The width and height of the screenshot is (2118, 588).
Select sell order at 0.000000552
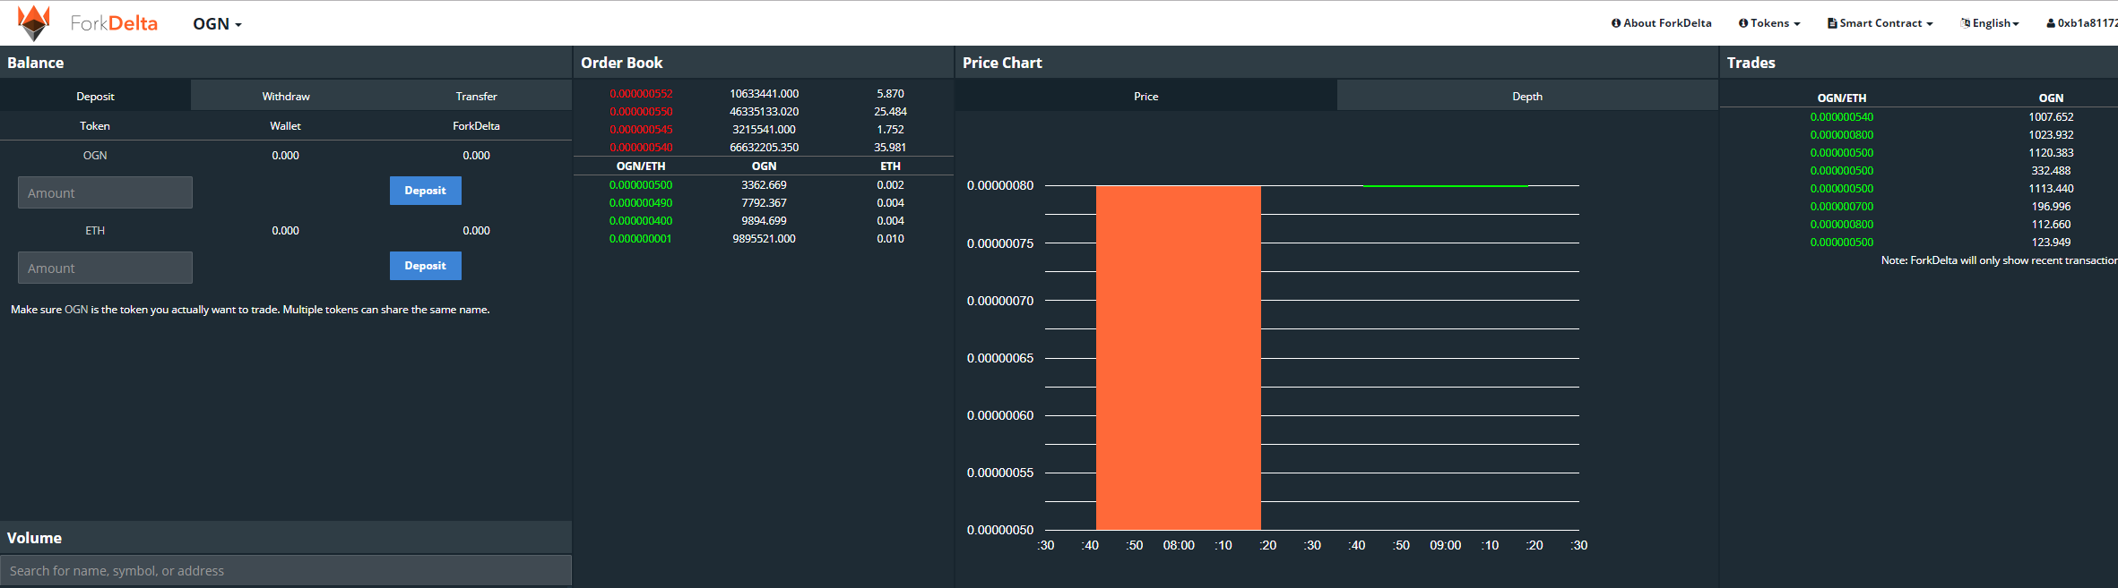(x=764, y=93)
